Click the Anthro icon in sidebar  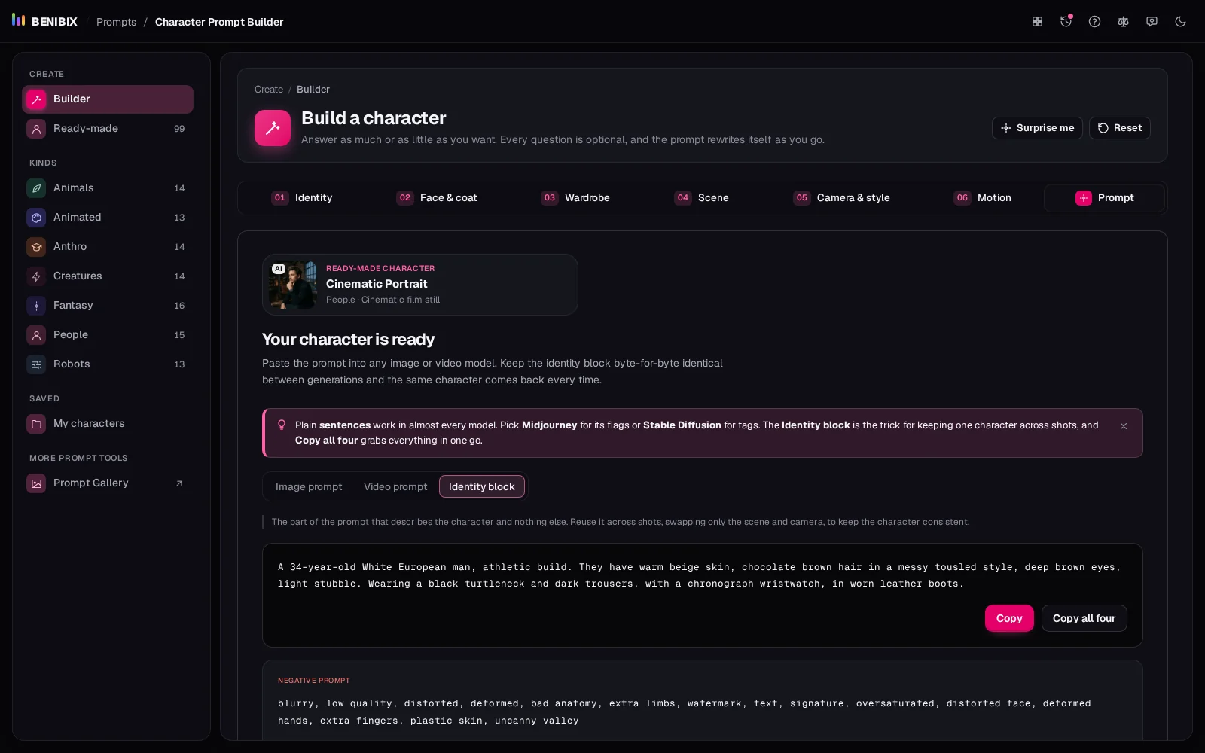pos(36,247)
